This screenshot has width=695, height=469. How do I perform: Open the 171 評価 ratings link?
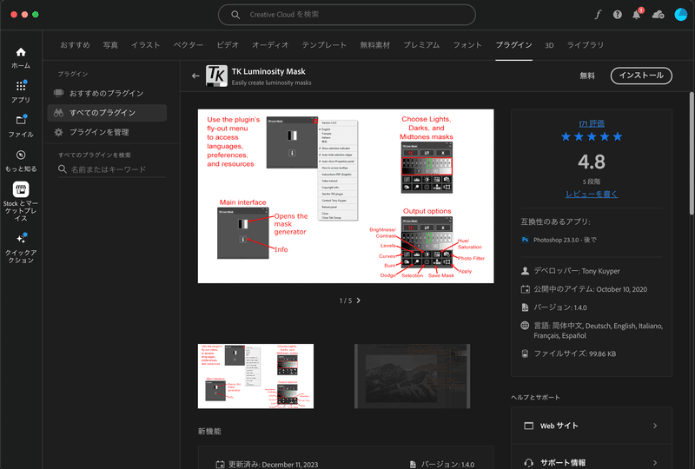[x=592, y=123]
